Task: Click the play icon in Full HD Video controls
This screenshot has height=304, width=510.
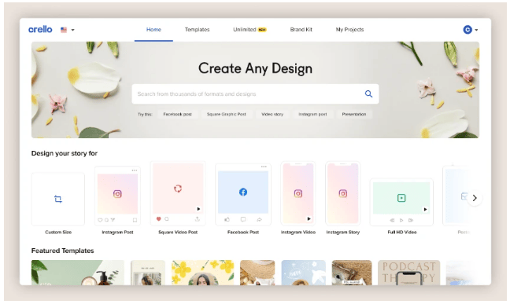Action: coord(401,220)
